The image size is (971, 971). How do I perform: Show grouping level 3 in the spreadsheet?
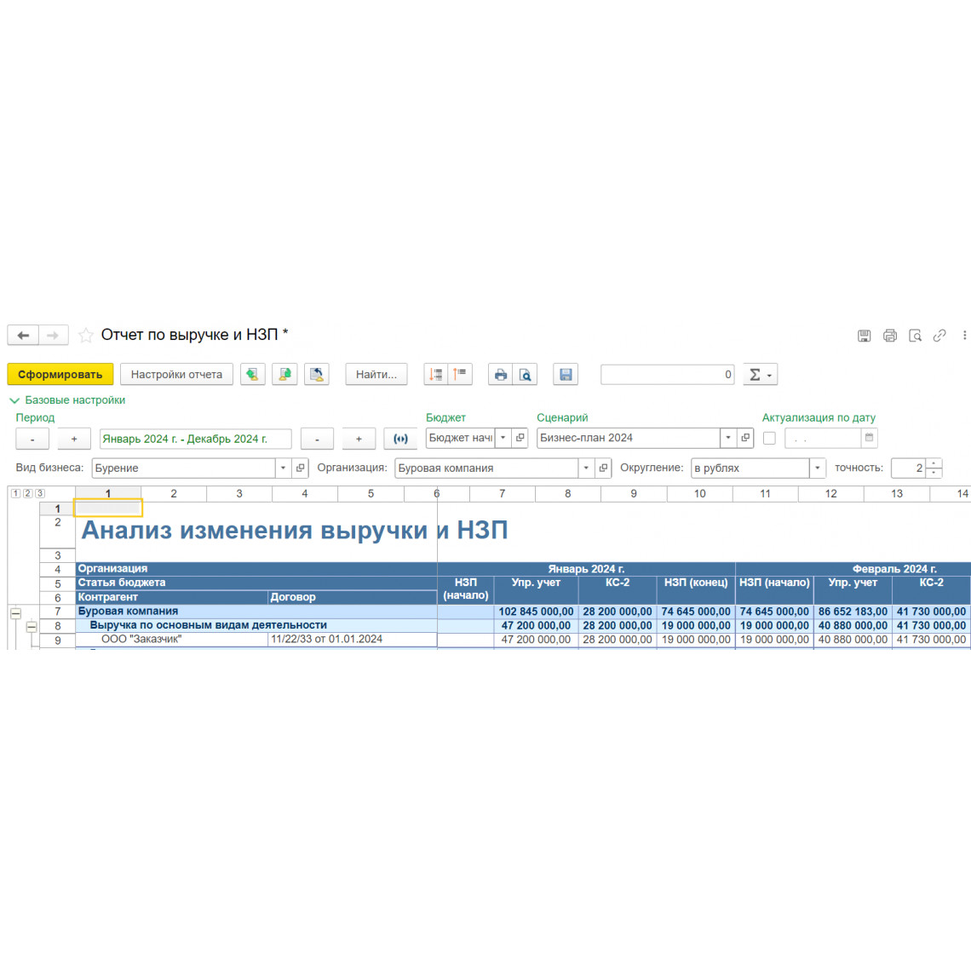(40, 493)
